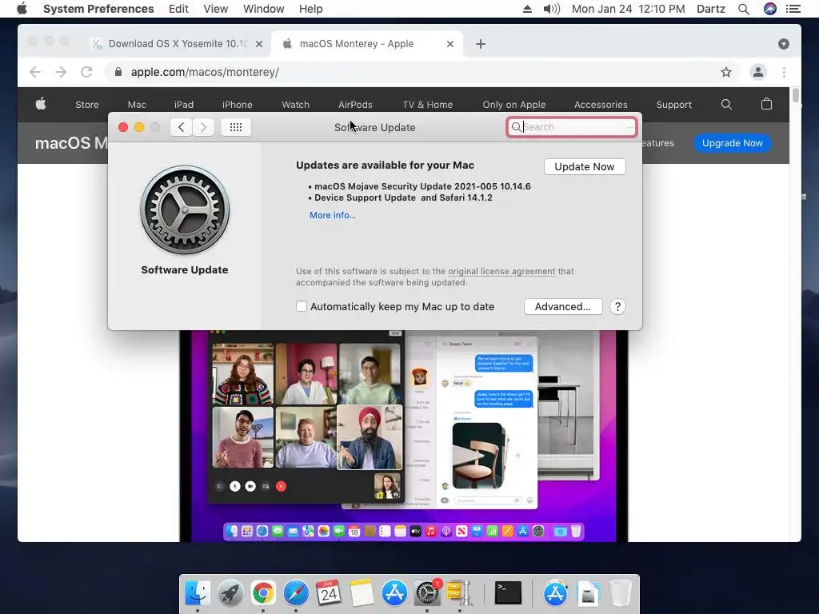Open iPad in Apple site navigation
Screen dimensions: 819x614
tap(184, 105)
